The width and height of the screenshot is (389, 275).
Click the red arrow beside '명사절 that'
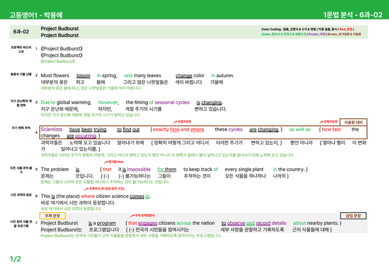pos(106,162)
